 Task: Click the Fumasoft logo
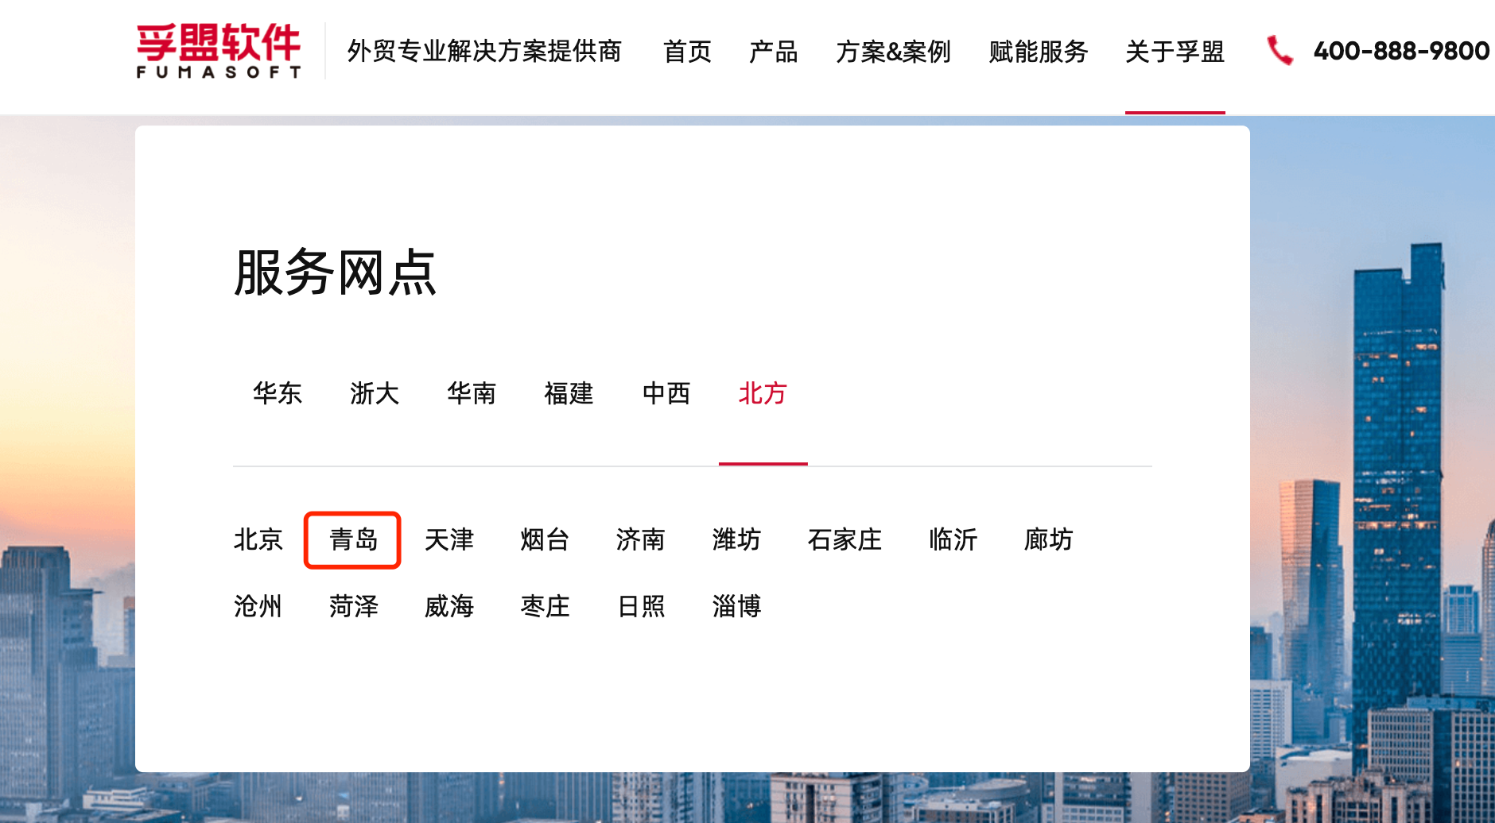point(219,51)
